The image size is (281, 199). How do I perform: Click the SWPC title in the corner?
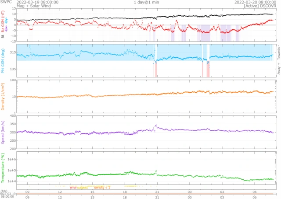[x=7, y=2]
